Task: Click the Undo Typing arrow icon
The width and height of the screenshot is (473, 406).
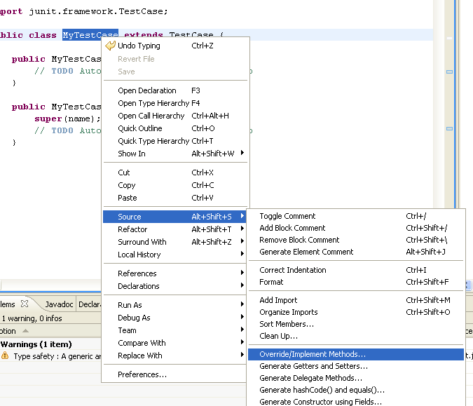Action: coord(111,46)
